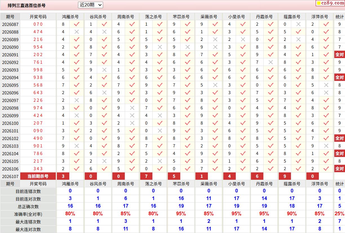The image size is (345, 233).
Task: Click the cross mark for 蘧露杀号 in row 2026087
Action: pyautogui.click(x=298, y=24)
